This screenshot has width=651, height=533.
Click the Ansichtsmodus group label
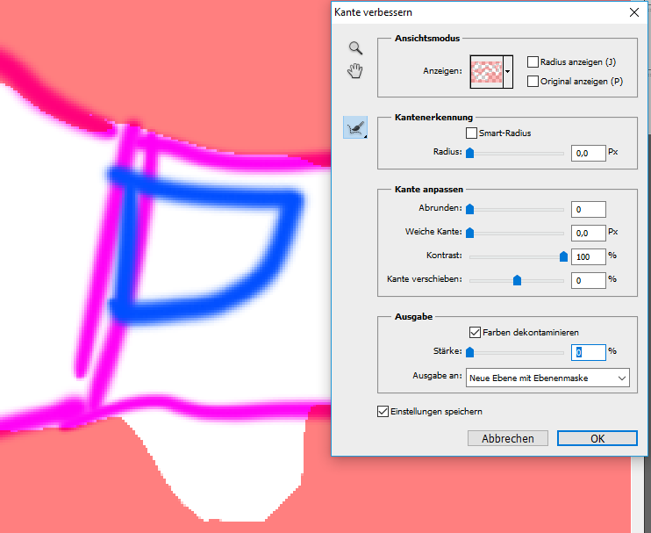427,39
